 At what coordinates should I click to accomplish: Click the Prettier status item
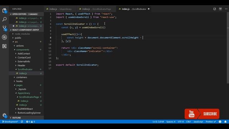coord(211,122)
